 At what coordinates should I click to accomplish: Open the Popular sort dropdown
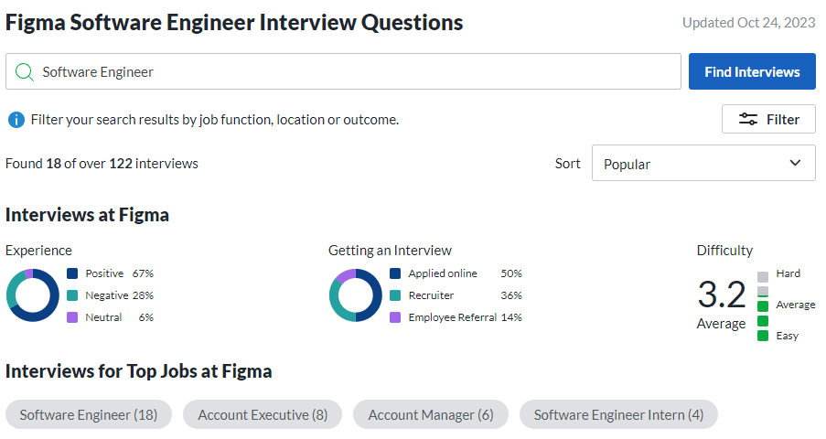tap(703, 163)
